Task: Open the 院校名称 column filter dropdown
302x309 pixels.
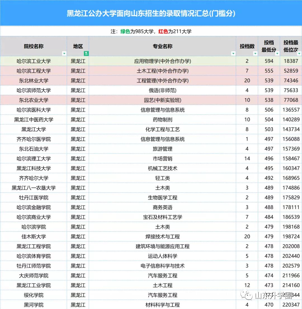Action: click(x=64, y=53)
